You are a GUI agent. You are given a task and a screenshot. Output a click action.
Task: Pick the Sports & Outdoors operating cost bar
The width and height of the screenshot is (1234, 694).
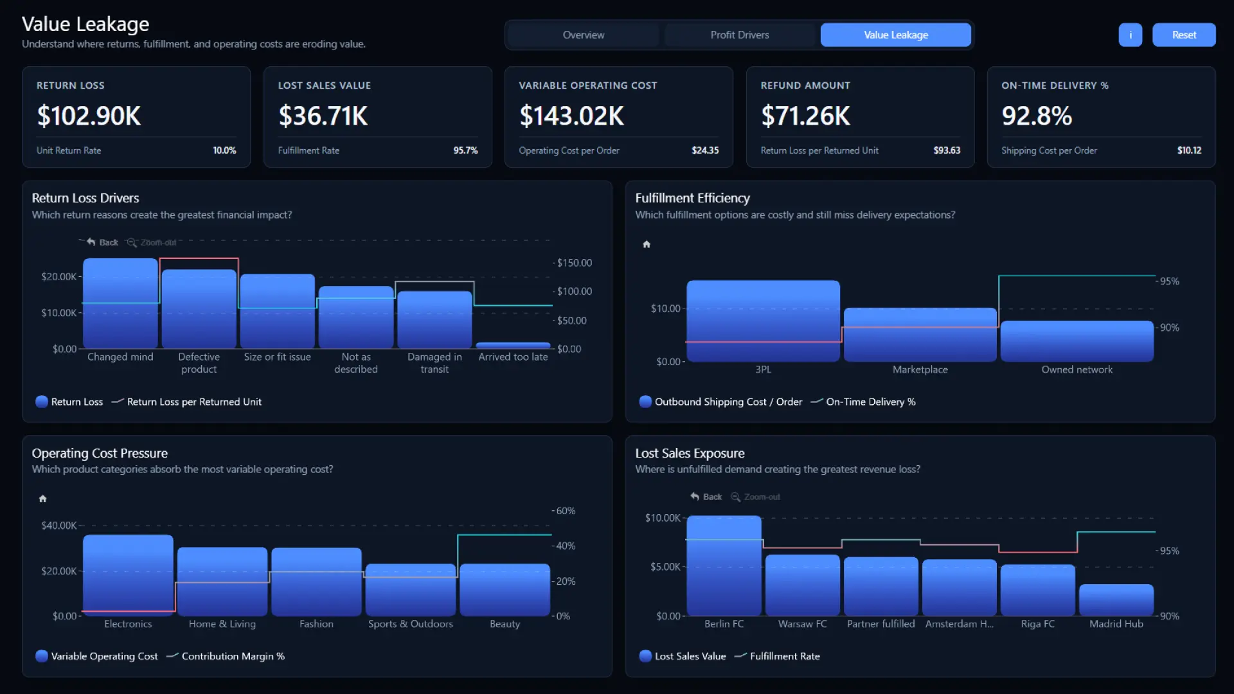click(x=410, y=591)
